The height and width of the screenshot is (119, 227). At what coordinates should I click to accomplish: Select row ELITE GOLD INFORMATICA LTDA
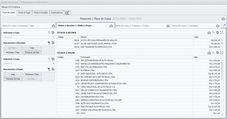point(139,103)
